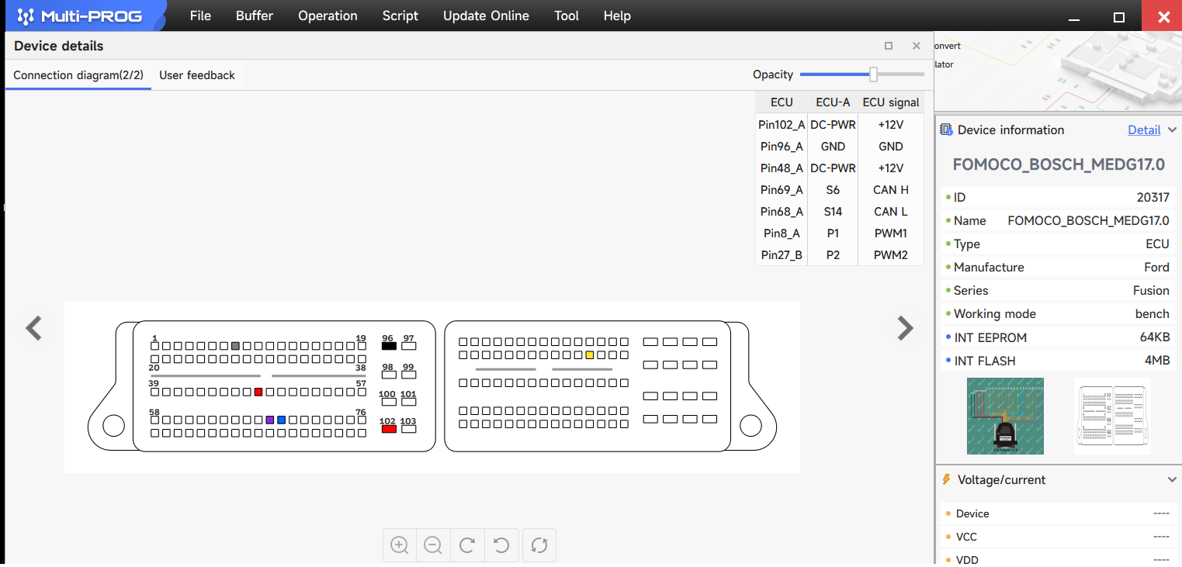Rotate the diagram counterclockwise
The height and width of the screenshot is (567, 1182).
click(x=501, y=545)
